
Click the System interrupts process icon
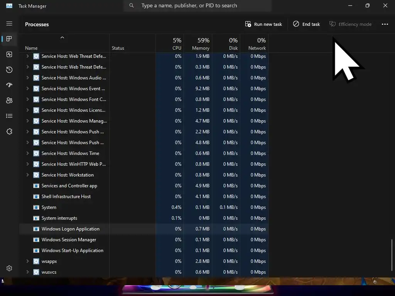[x=36, y=218]
